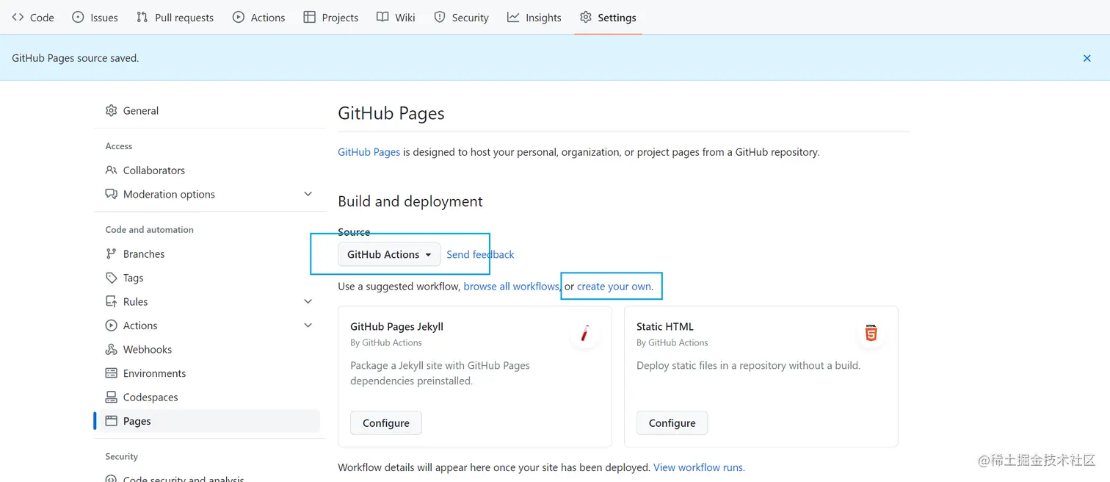Click the Issues circle icon
1110x482 pixels.
[x=78, y=17]
